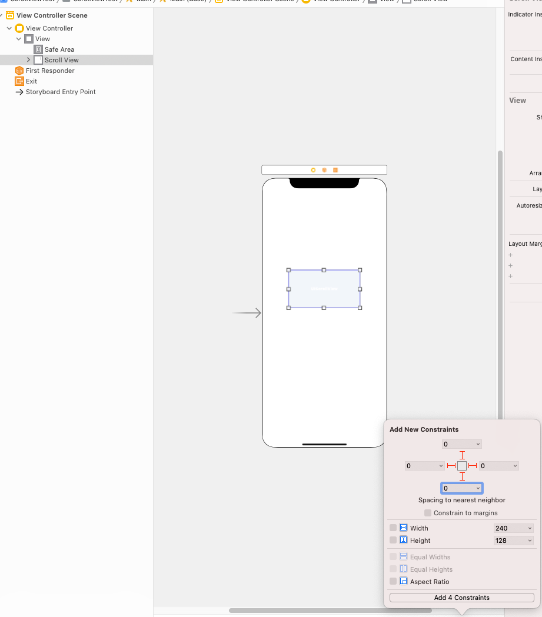
Task: Select View Controller row in outline
Action: 77,28
